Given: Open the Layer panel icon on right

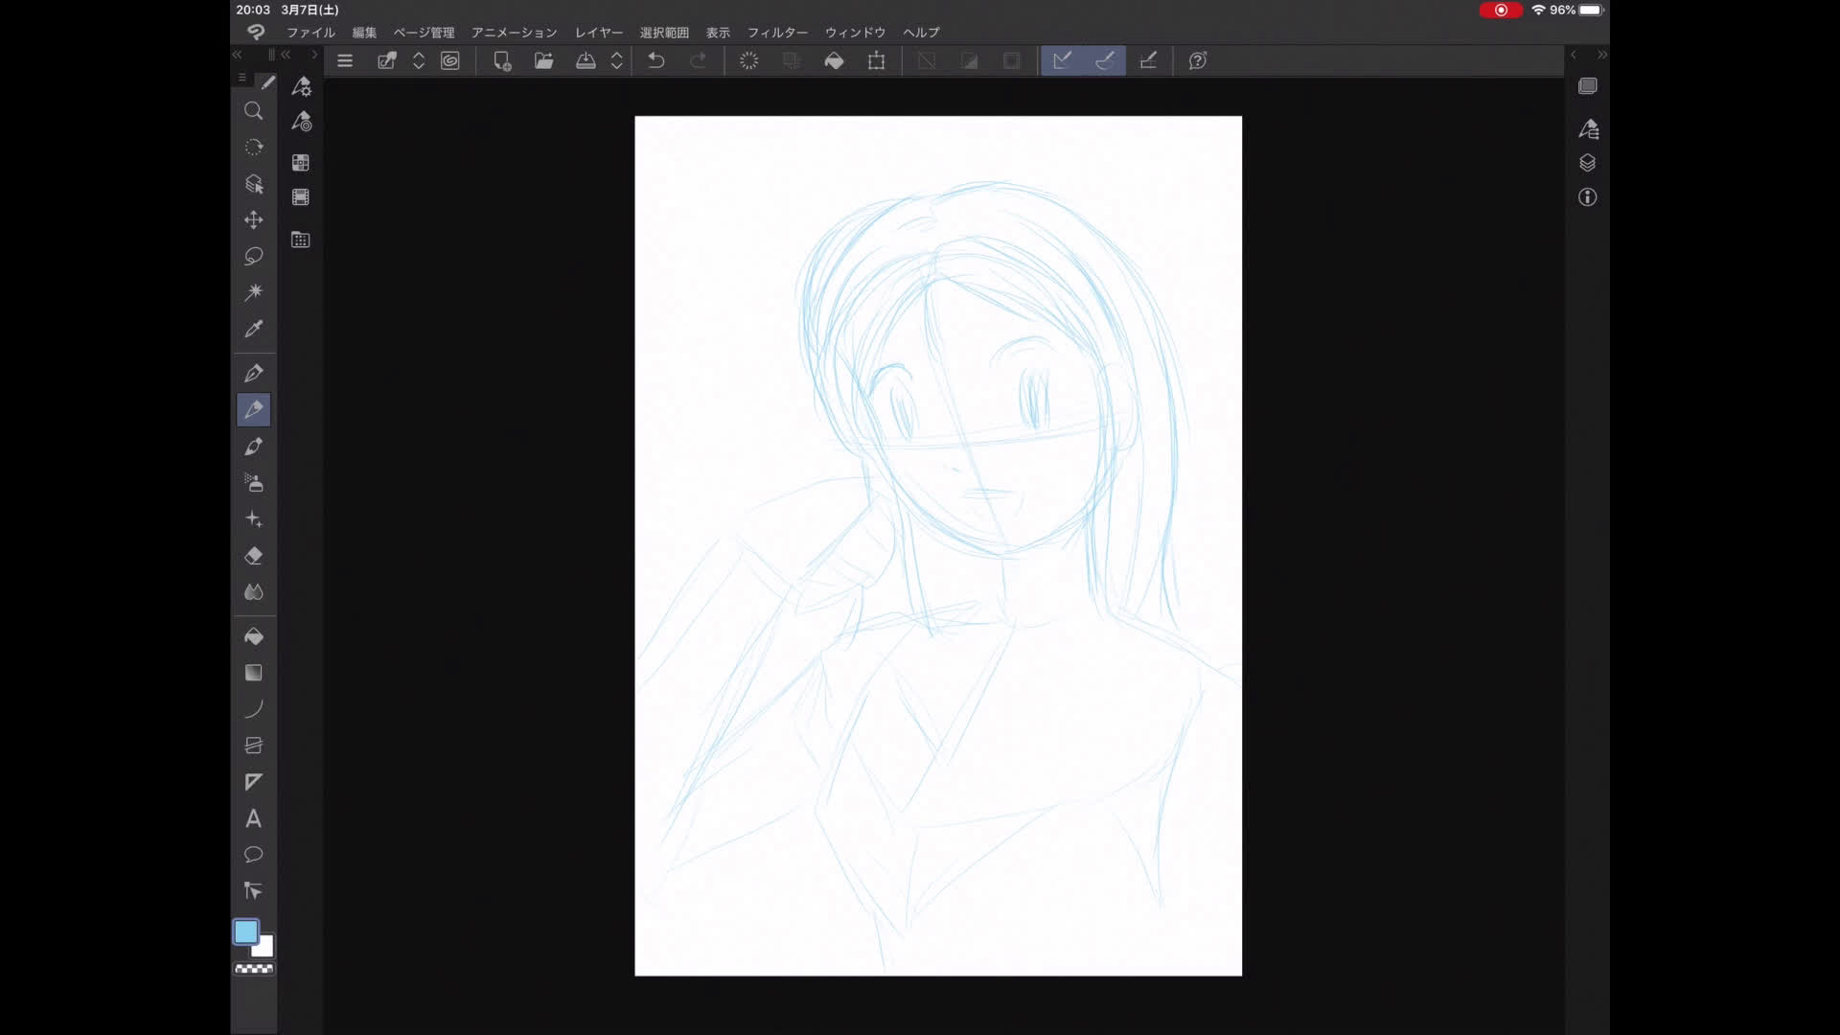Looking at the screenshot, I should click(1587, 163).
